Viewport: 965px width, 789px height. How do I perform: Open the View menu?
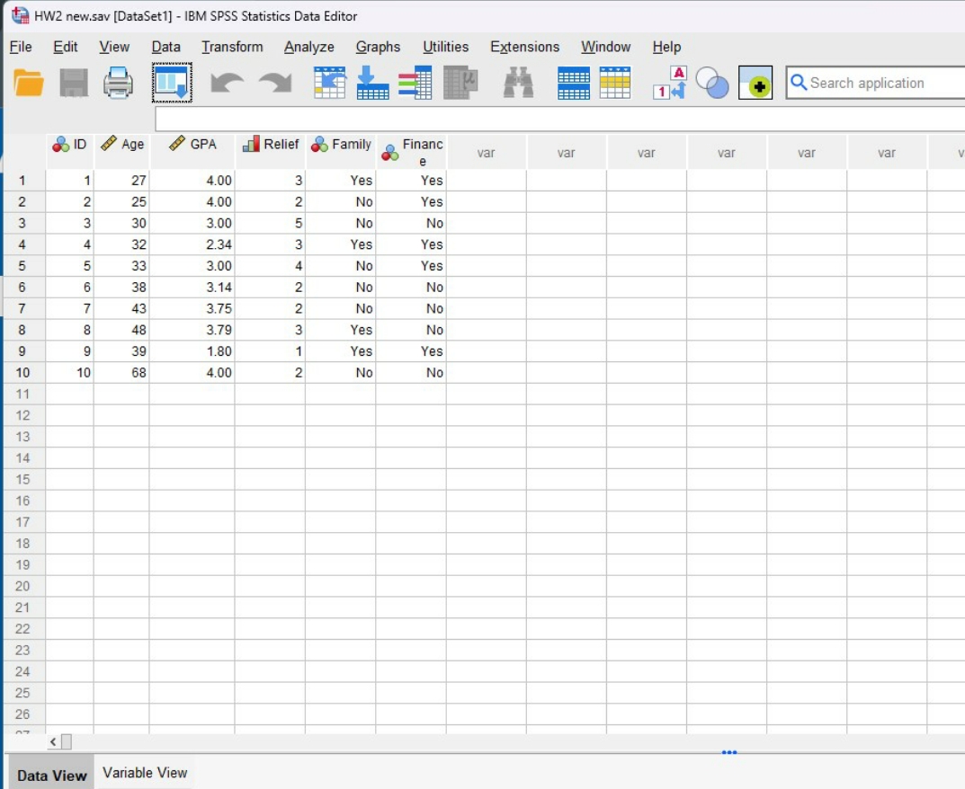(x=114, y=47)
